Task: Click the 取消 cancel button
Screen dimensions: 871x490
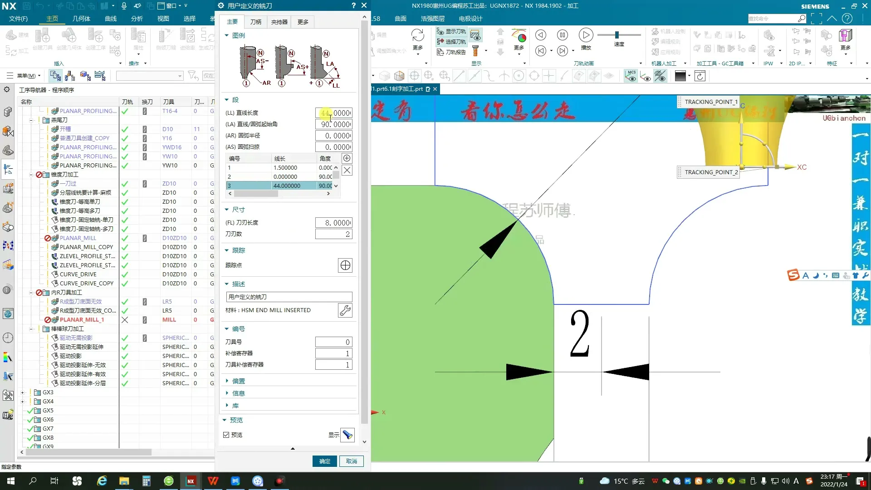Action: 352,461
